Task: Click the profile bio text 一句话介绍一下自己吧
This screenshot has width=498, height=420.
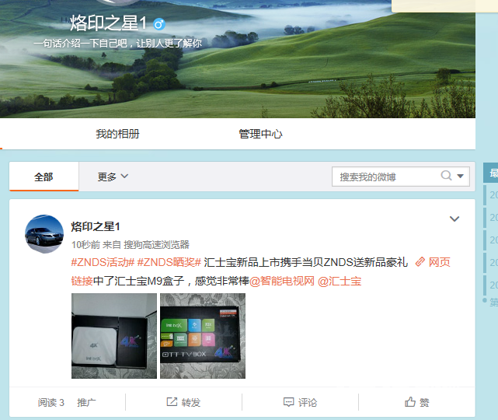Action: [x=117, y=43]
